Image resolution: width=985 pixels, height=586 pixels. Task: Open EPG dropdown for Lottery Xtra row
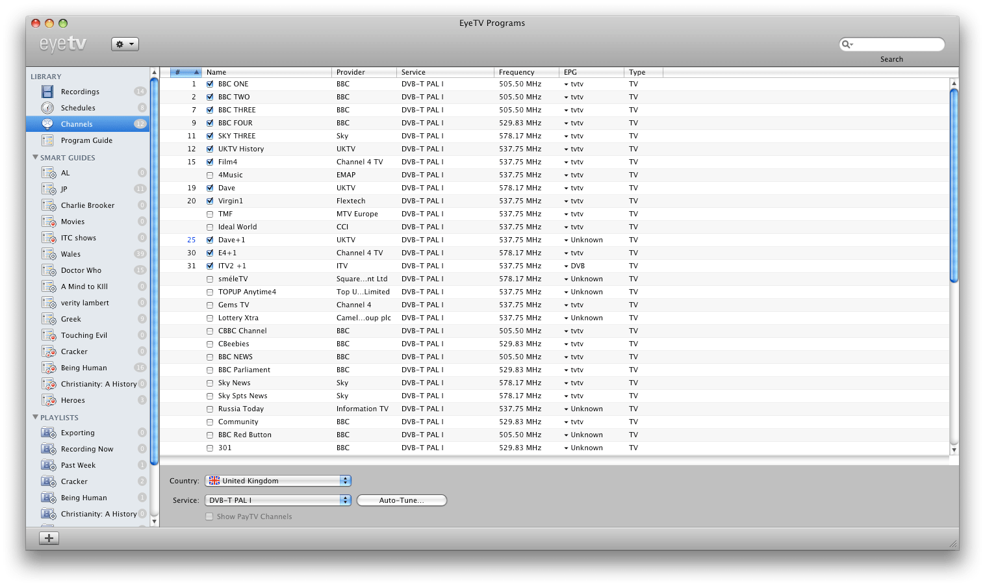566,318
